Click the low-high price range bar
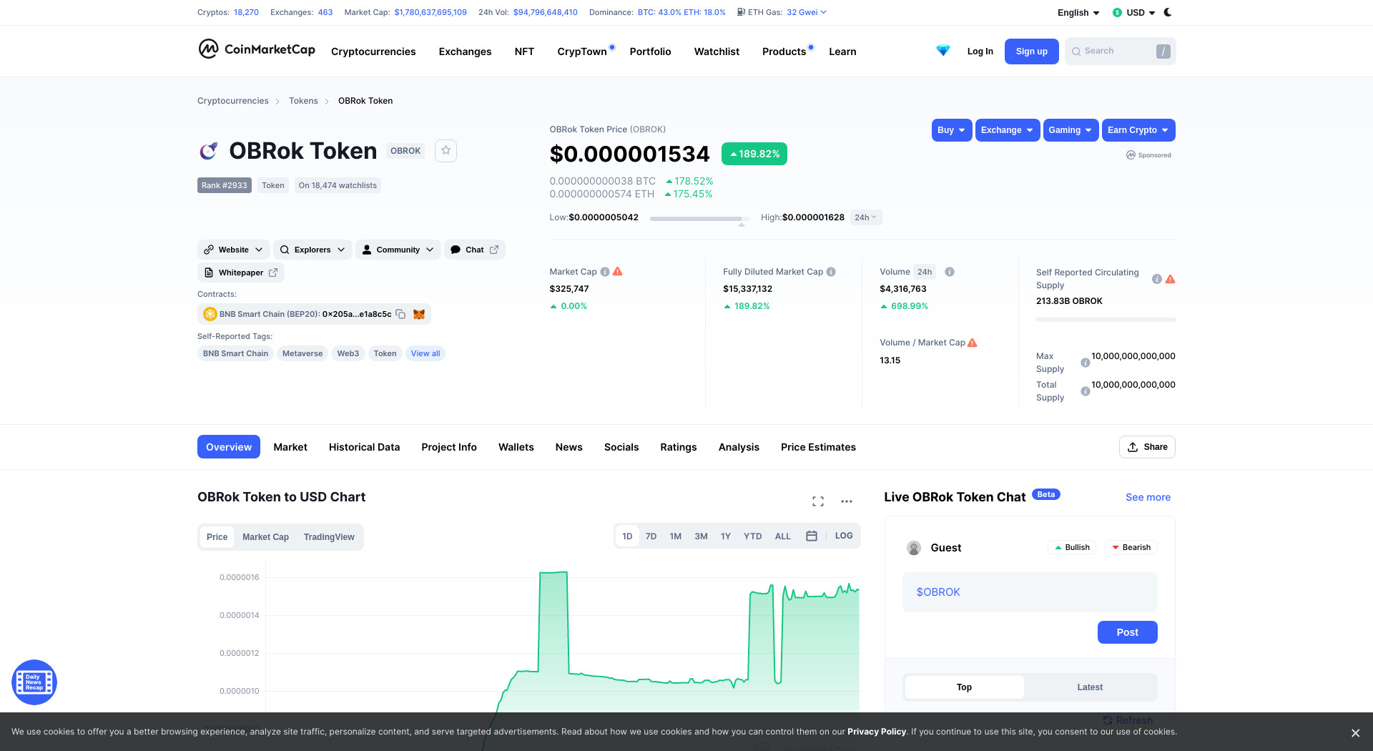This screenshot has height=751, width=1373. [x=699, y=218]
